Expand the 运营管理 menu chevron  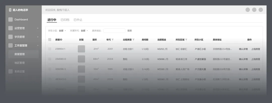tap(38, 28)
